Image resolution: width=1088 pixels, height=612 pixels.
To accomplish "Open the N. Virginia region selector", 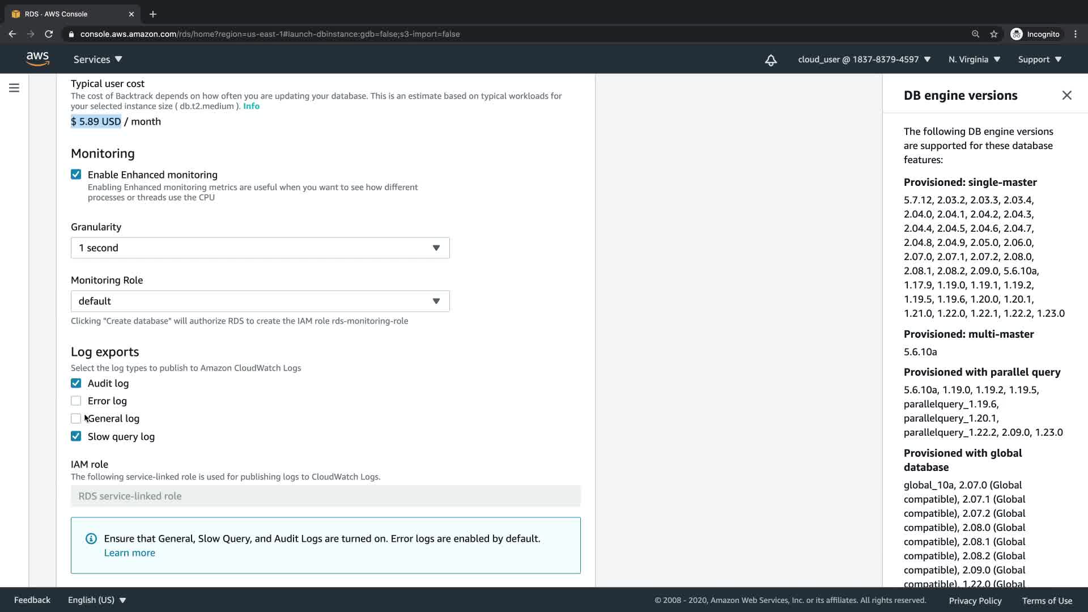I will pyautogui.click(x=974, y=59).
